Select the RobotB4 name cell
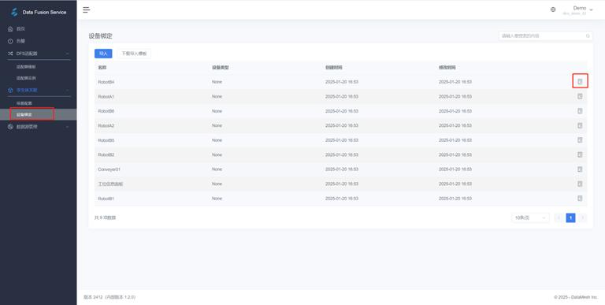 [106, 82]
